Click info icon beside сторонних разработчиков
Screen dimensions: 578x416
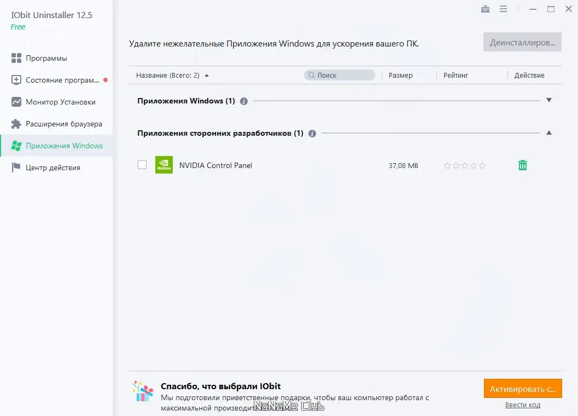pos(312,134)
